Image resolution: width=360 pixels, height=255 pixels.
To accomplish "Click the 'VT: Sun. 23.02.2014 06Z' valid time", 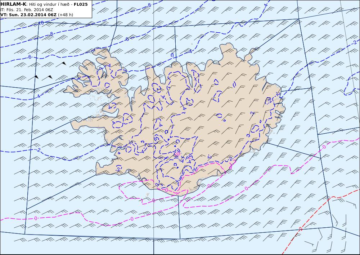I will [x=28, y=15].
